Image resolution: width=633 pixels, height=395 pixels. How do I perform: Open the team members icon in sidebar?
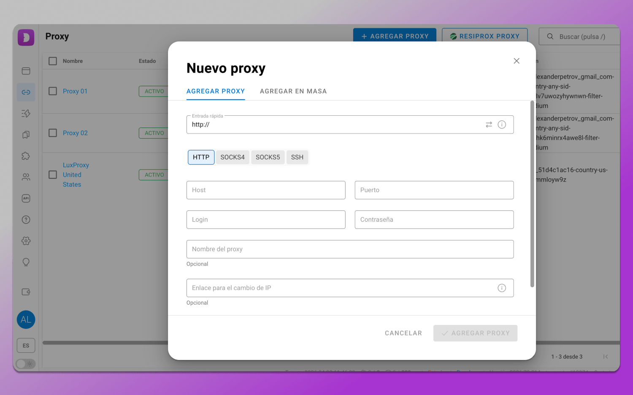tap(26, 177)
